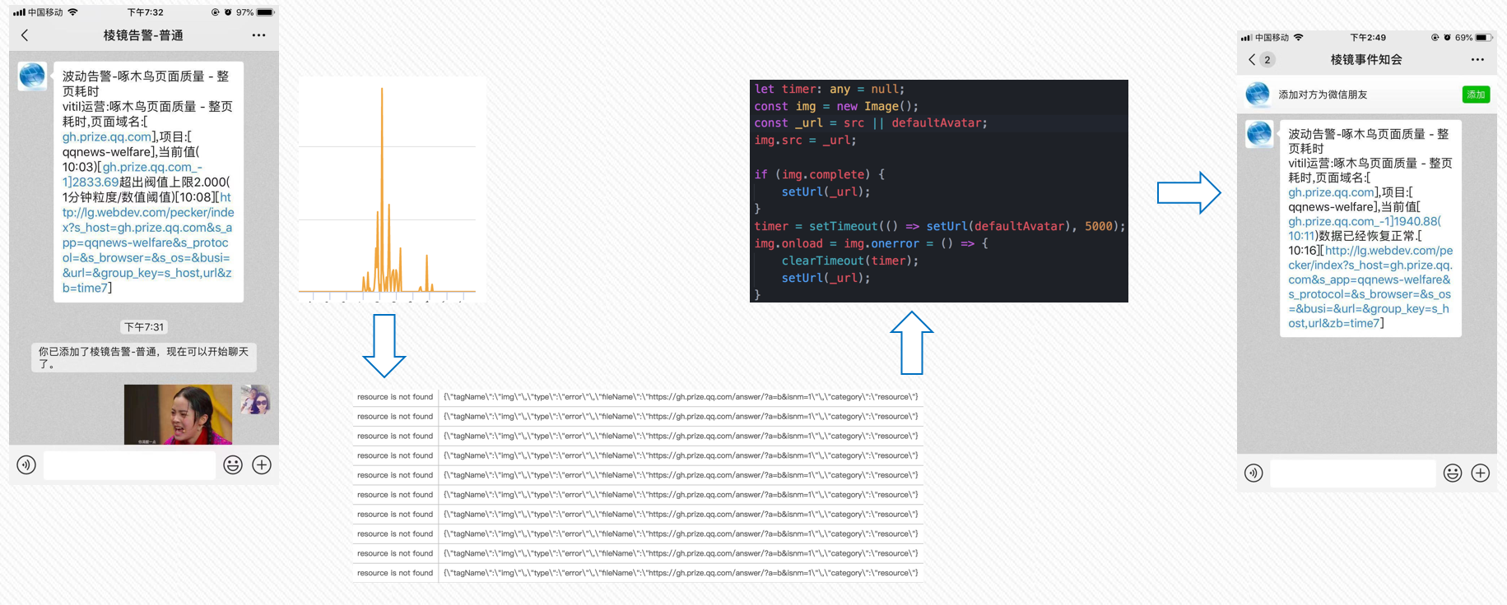Tap the voice input icon in right chat
The image size is (1507, 605).
1254,473
